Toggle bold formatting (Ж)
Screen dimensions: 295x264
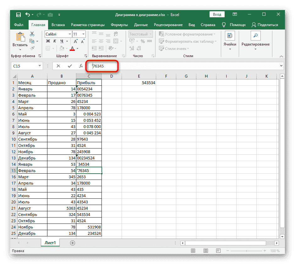[x=48, y=41]
